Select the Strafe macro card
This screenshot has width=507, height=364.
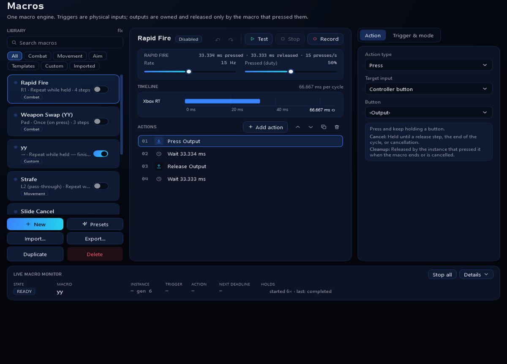tap(63, 186)
